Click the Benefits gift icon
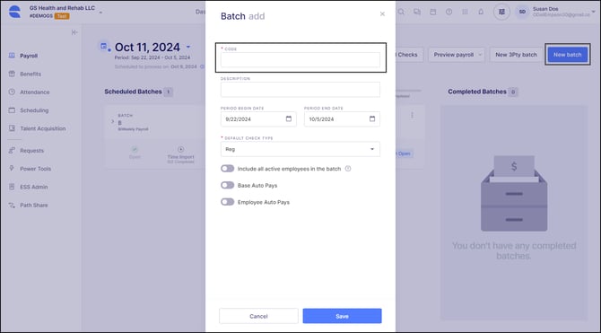Viewport: 601px width, 333px height. [12, 74]
